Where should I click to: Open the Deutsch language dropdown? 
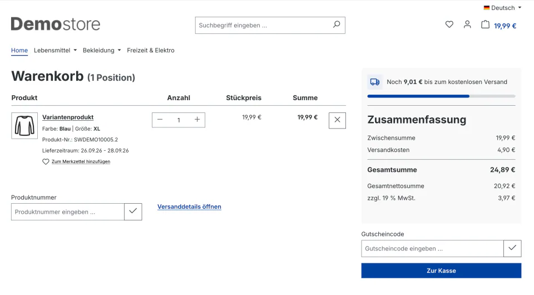pos(502,7)
